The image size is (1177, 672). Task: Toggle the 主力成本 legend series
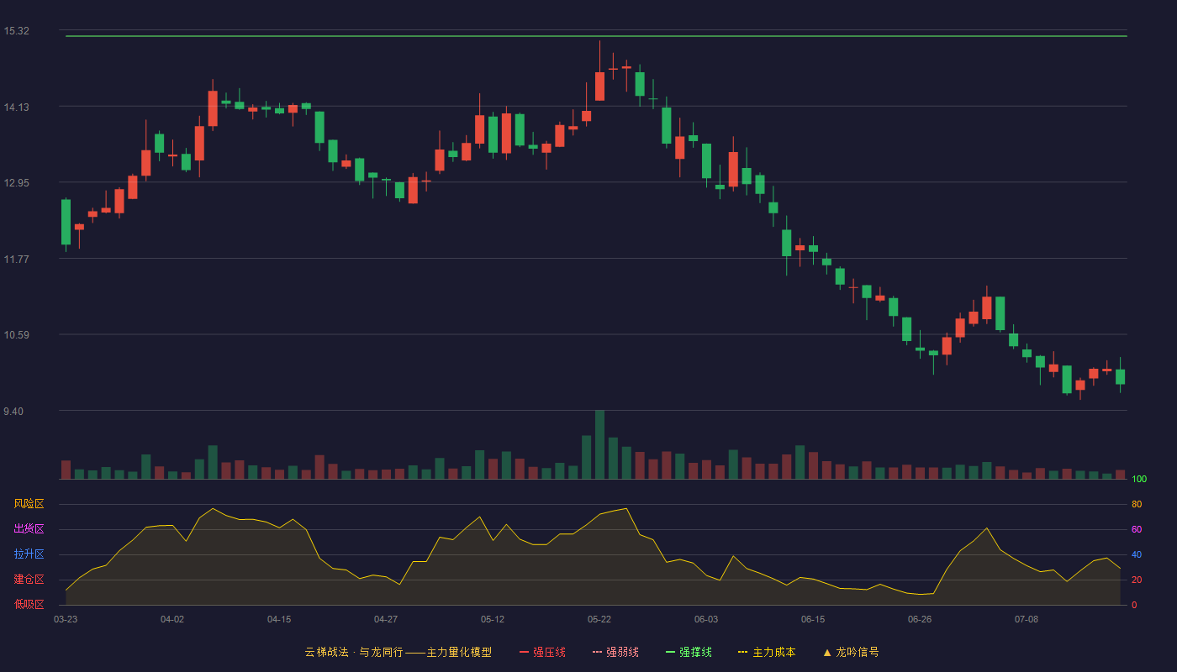point(767,652)
